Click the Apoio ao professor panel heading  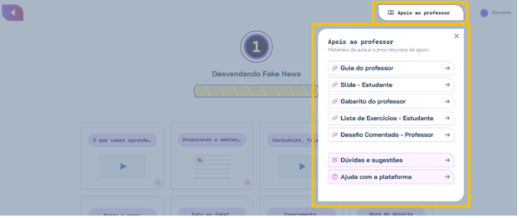[361, 42]
